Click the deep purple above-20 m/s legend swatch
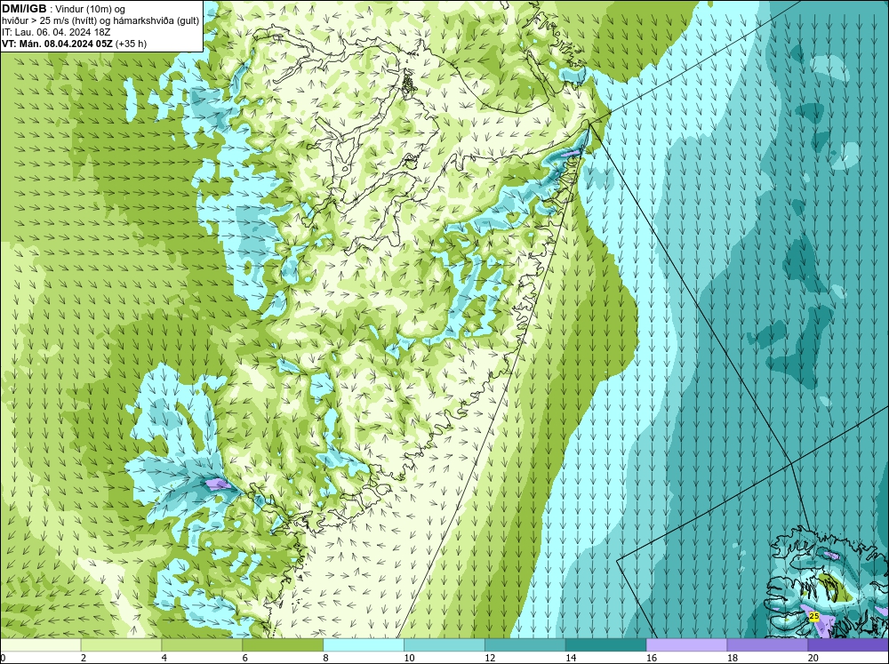 click(x=848, y=644)
